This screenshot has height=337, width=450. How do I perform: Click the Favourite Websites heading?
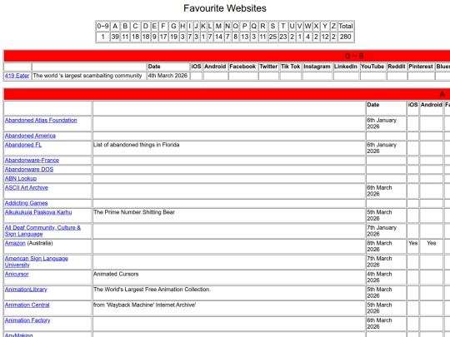pos(225,8)
